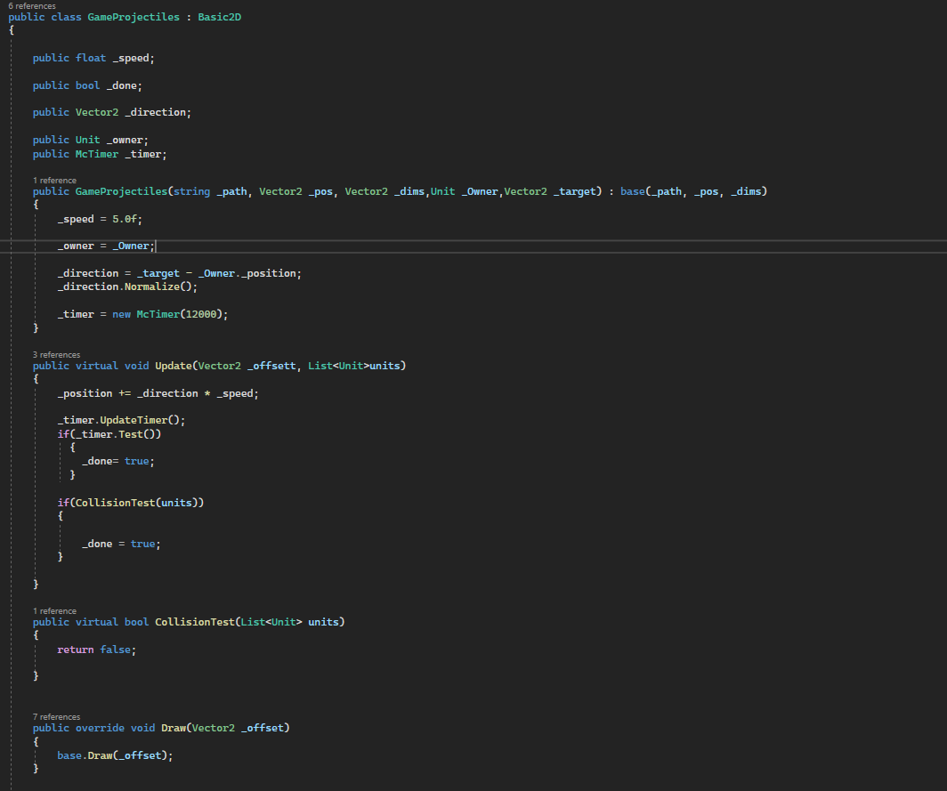Image resolution: width=947 pixels, height=791 pixels.
Task: Click the virtual keyword in the Update declaration
Action: (x=97, y=366)
